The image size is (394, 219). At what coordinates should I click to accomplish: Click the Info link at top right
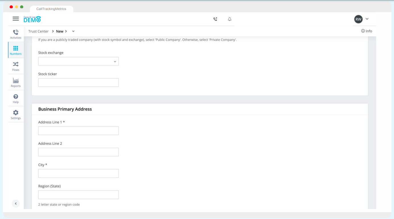[x=367, y=31]
